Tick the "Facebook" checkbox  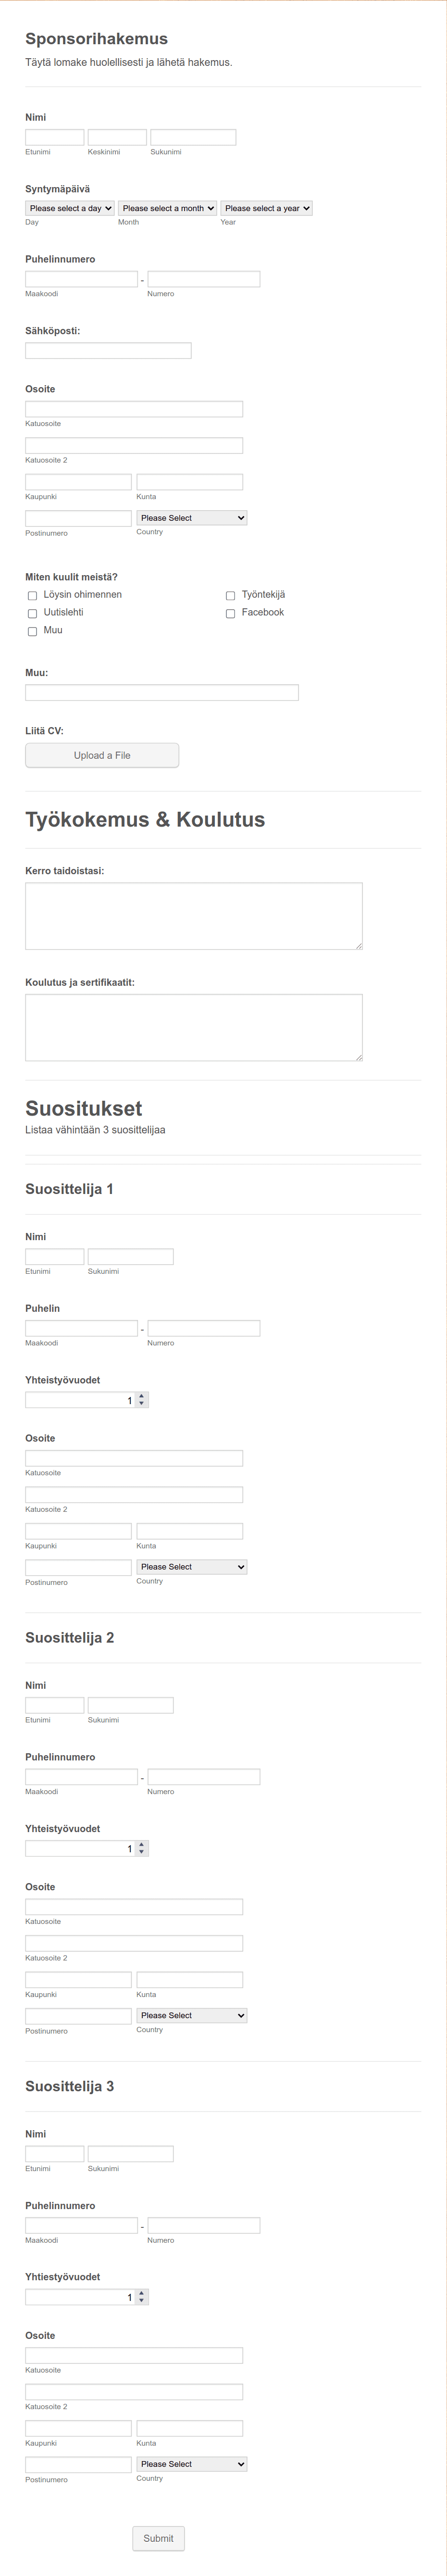(230, 613)
